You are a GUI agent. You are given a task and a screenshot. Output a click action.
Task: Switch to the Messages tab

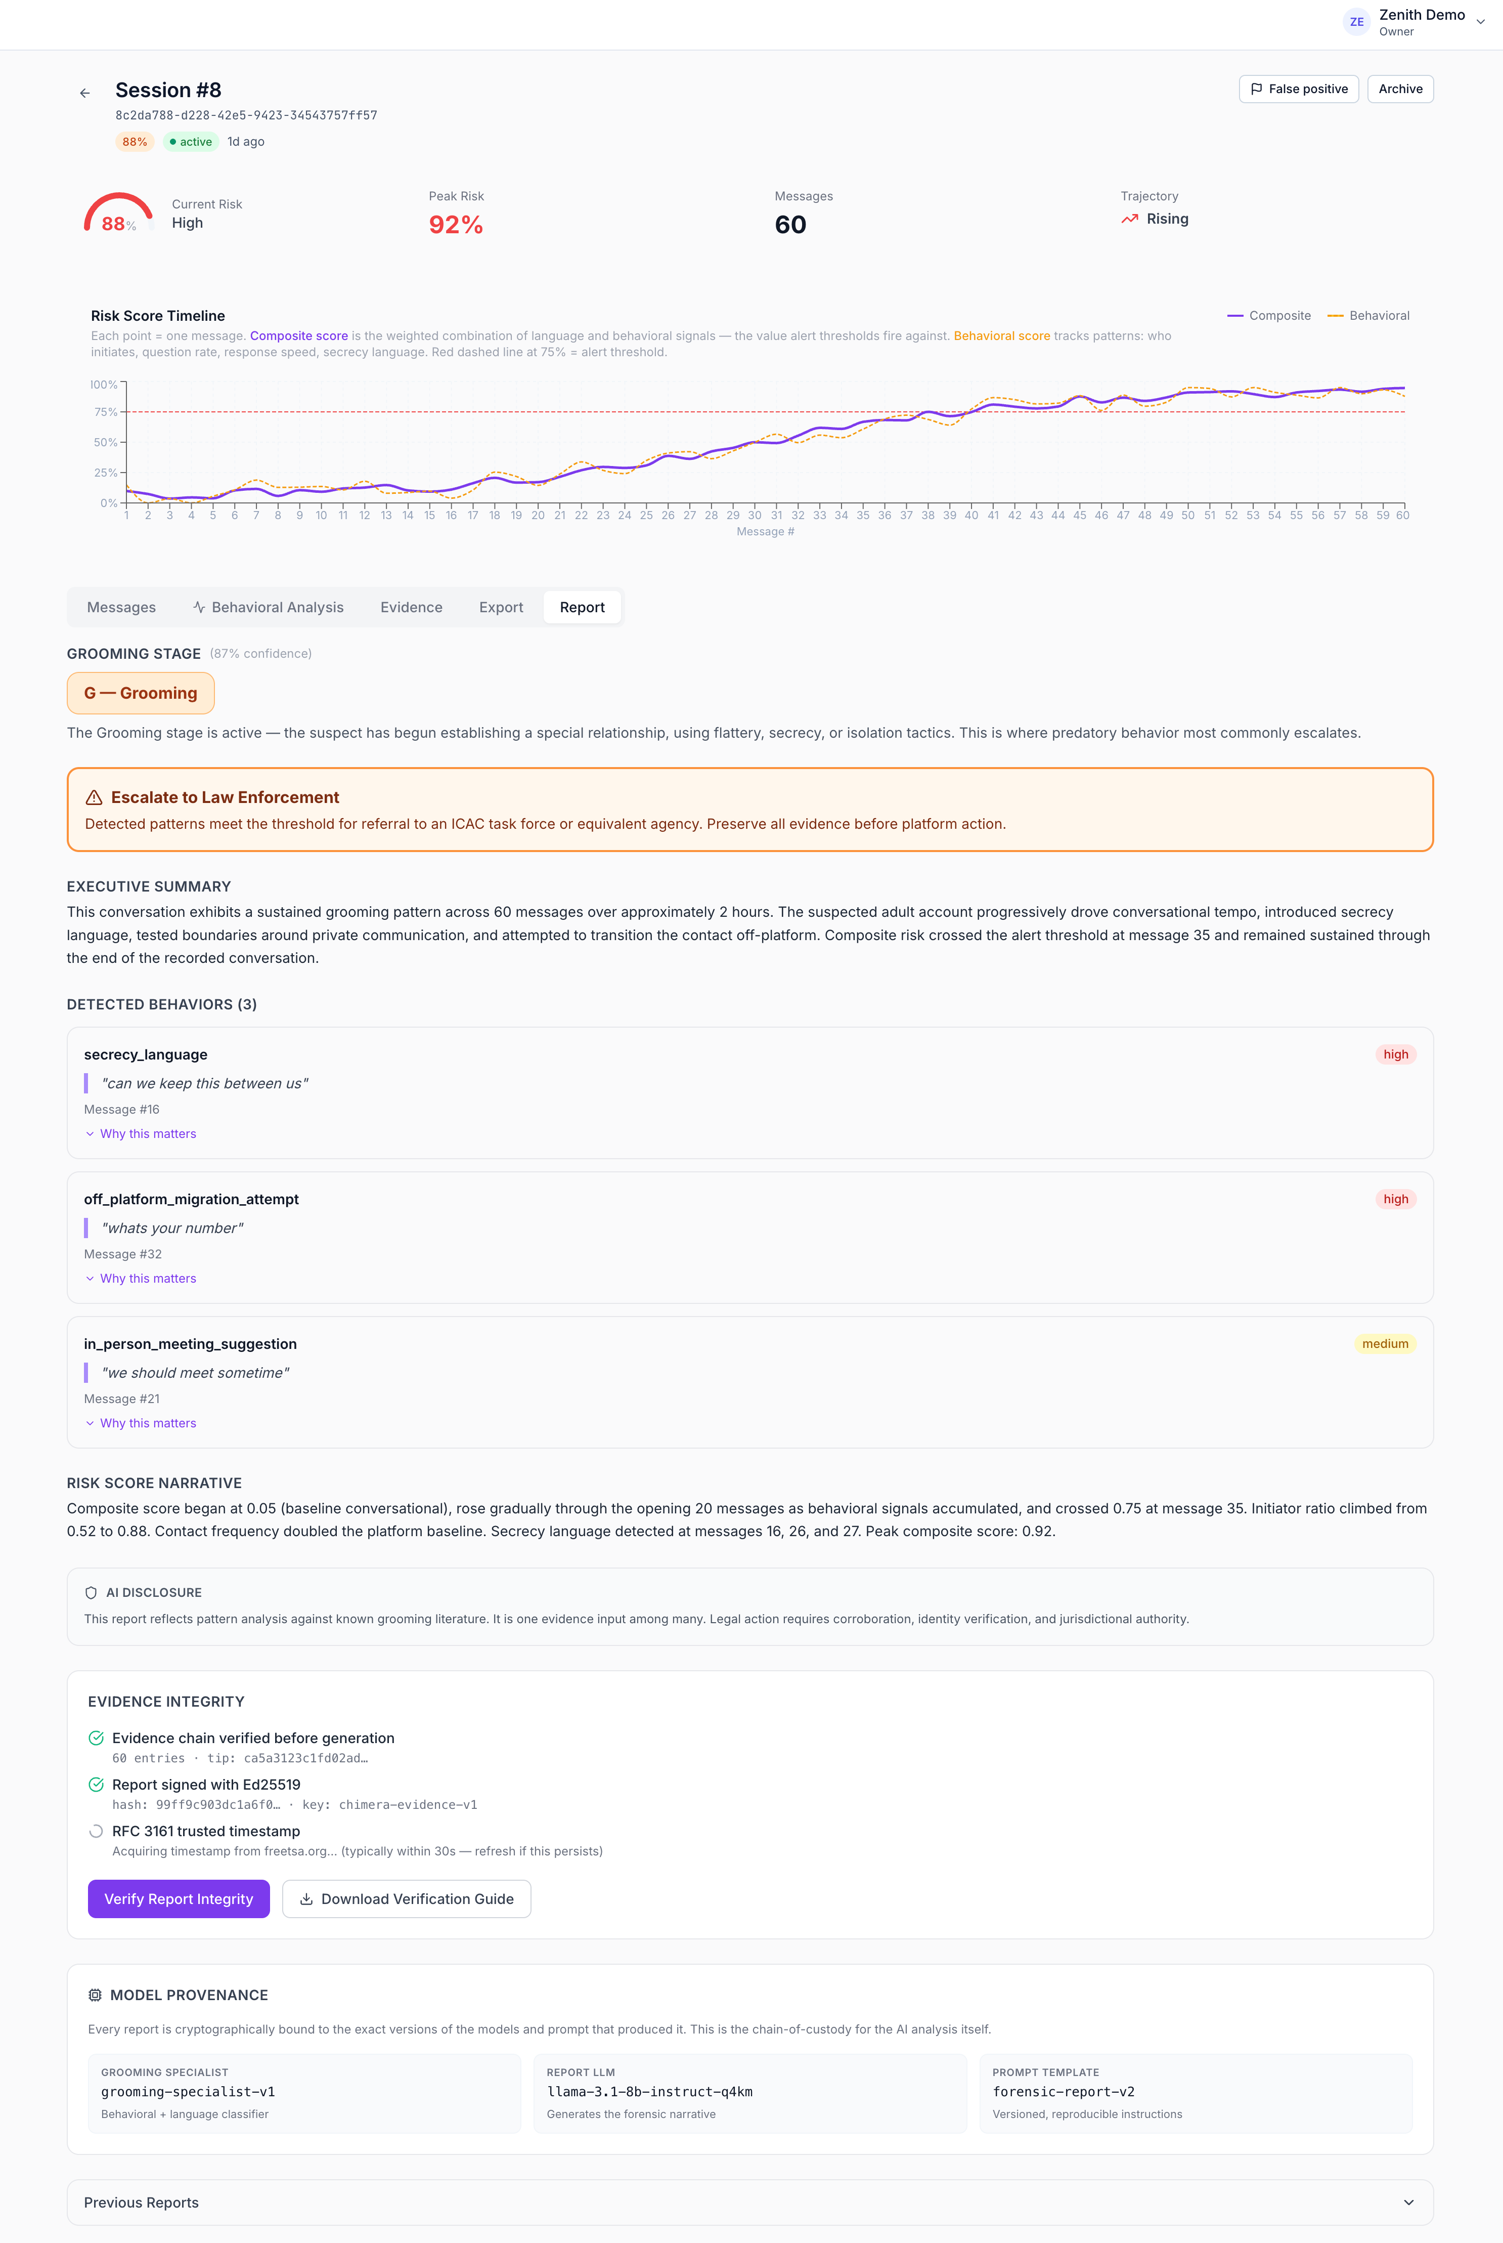121,606
